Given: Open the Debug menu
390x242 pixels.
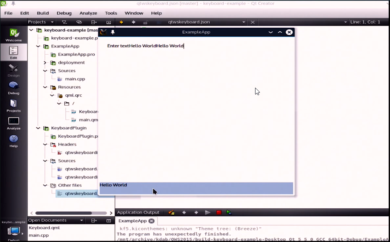Looking at the screenshot, I should point(64,13).
